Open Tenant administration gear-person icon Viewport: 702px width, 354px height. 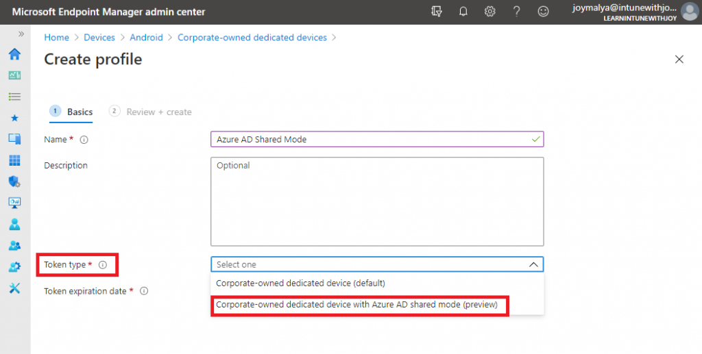[x=15, y=267]
